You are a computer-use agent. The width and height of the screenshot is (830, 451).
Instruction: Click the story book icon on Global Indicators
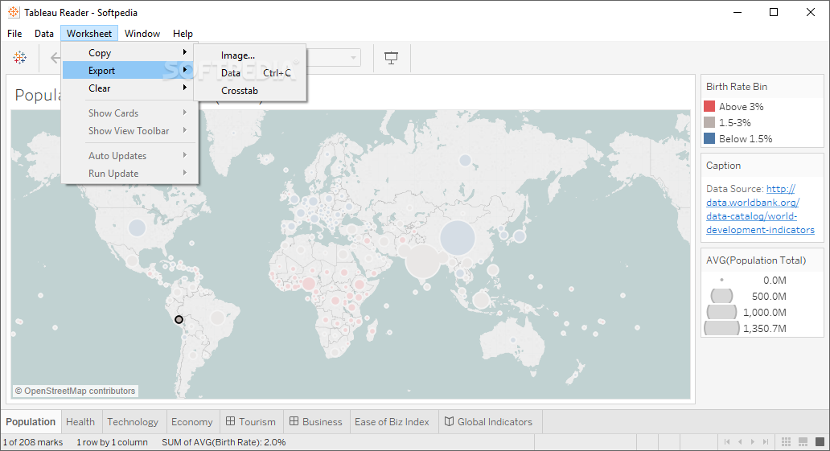[449, 421]
